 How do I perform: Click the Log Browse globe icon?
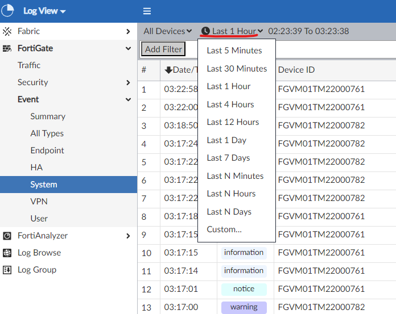pos(7,253)
